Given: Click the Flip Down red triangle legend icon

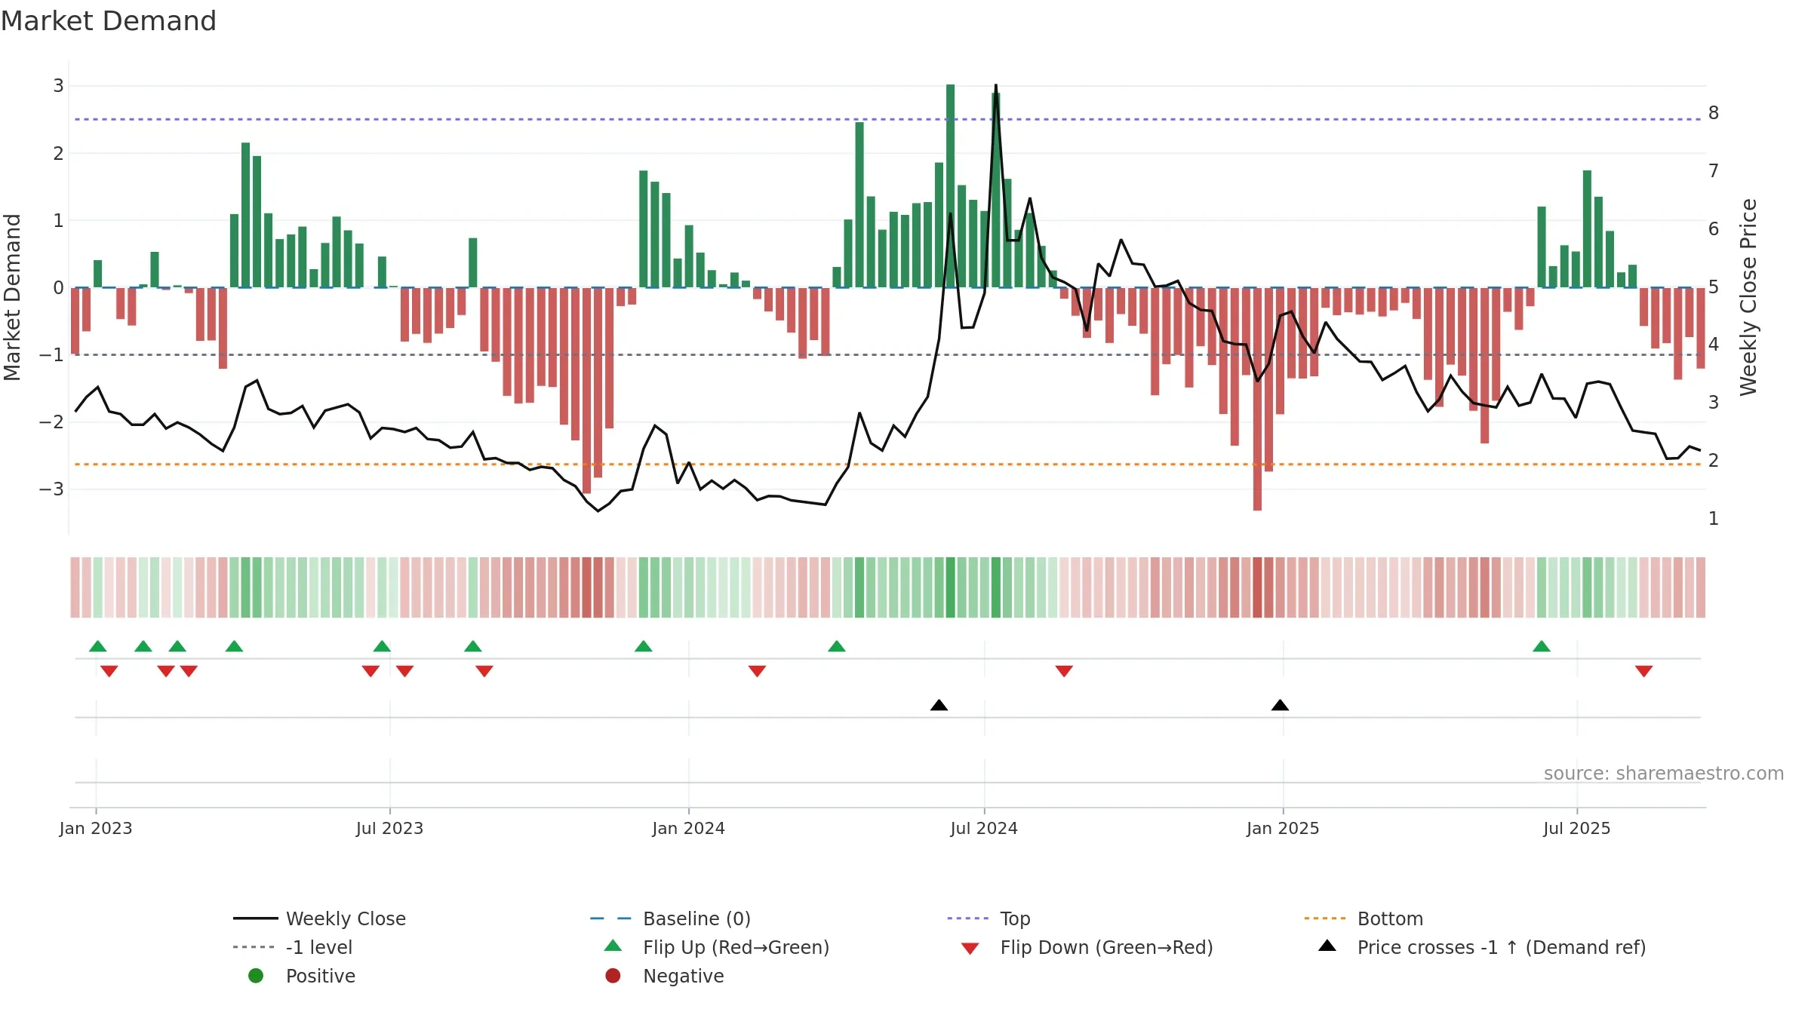Looking at the screenshot, I should (970, 949).
